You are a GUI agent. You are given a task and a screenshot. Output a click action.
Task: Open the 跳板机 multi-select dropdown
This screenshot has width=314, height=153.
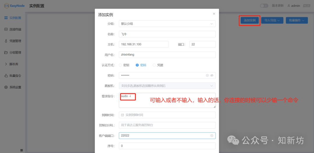coord(167,86)
